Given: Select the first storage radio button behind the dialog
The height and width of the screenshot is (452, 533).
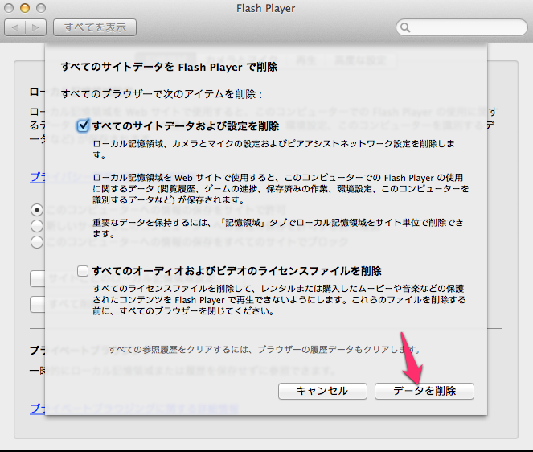Looking at the screenshot, I should tap(37, 210).
